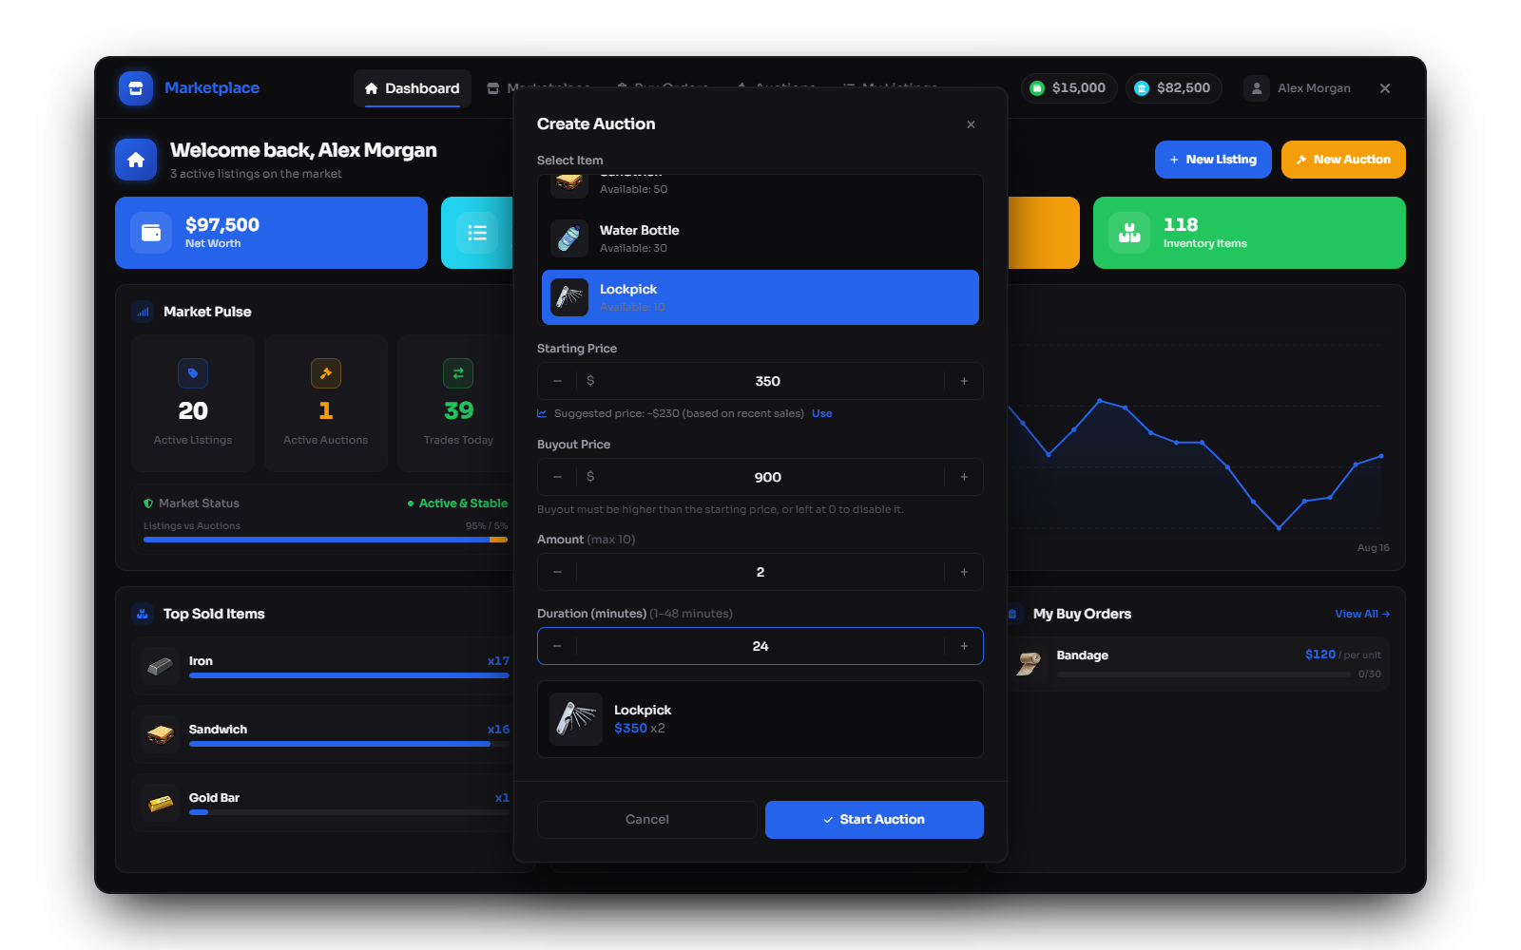Image resolution: width=1521 pixels, height=950 pixels.
Task: Increase the Amount value
Action: click(964, 572)
